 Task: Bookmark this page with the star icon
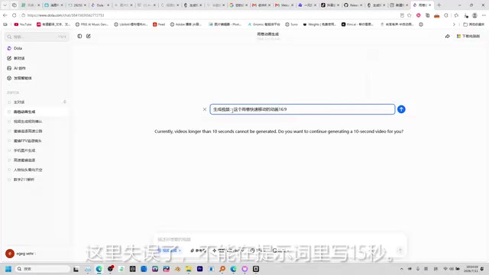pyautogui.click(x=410, y=15)
